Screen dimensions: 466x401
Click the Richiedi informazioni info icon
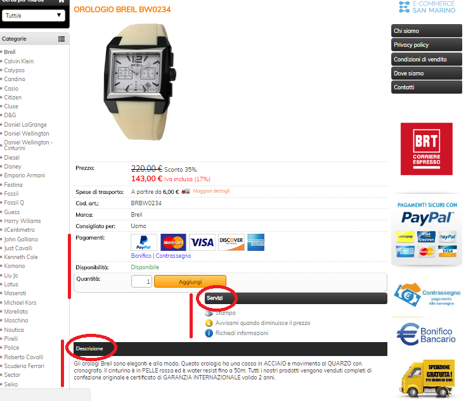(209, 333)
